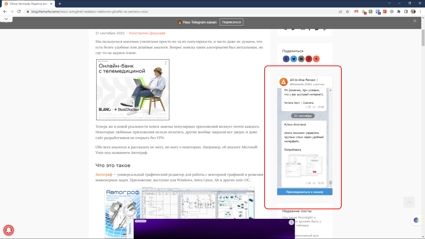This screenshot has width=425, height=239.
Task: Select the Обзор Автограф browser tab
Action: (x=28, y=4)
